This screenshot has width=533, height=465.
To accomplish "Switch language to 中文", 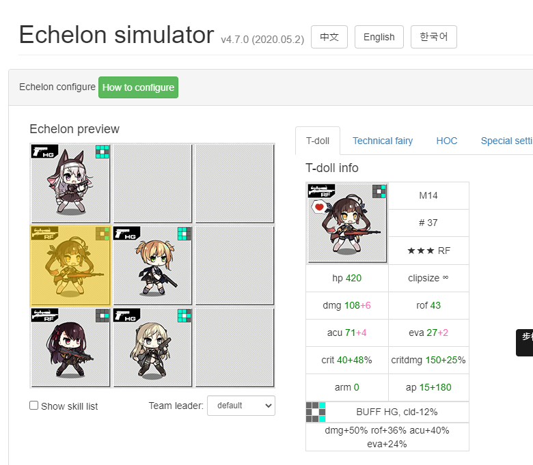I will [x=329, y=37].
